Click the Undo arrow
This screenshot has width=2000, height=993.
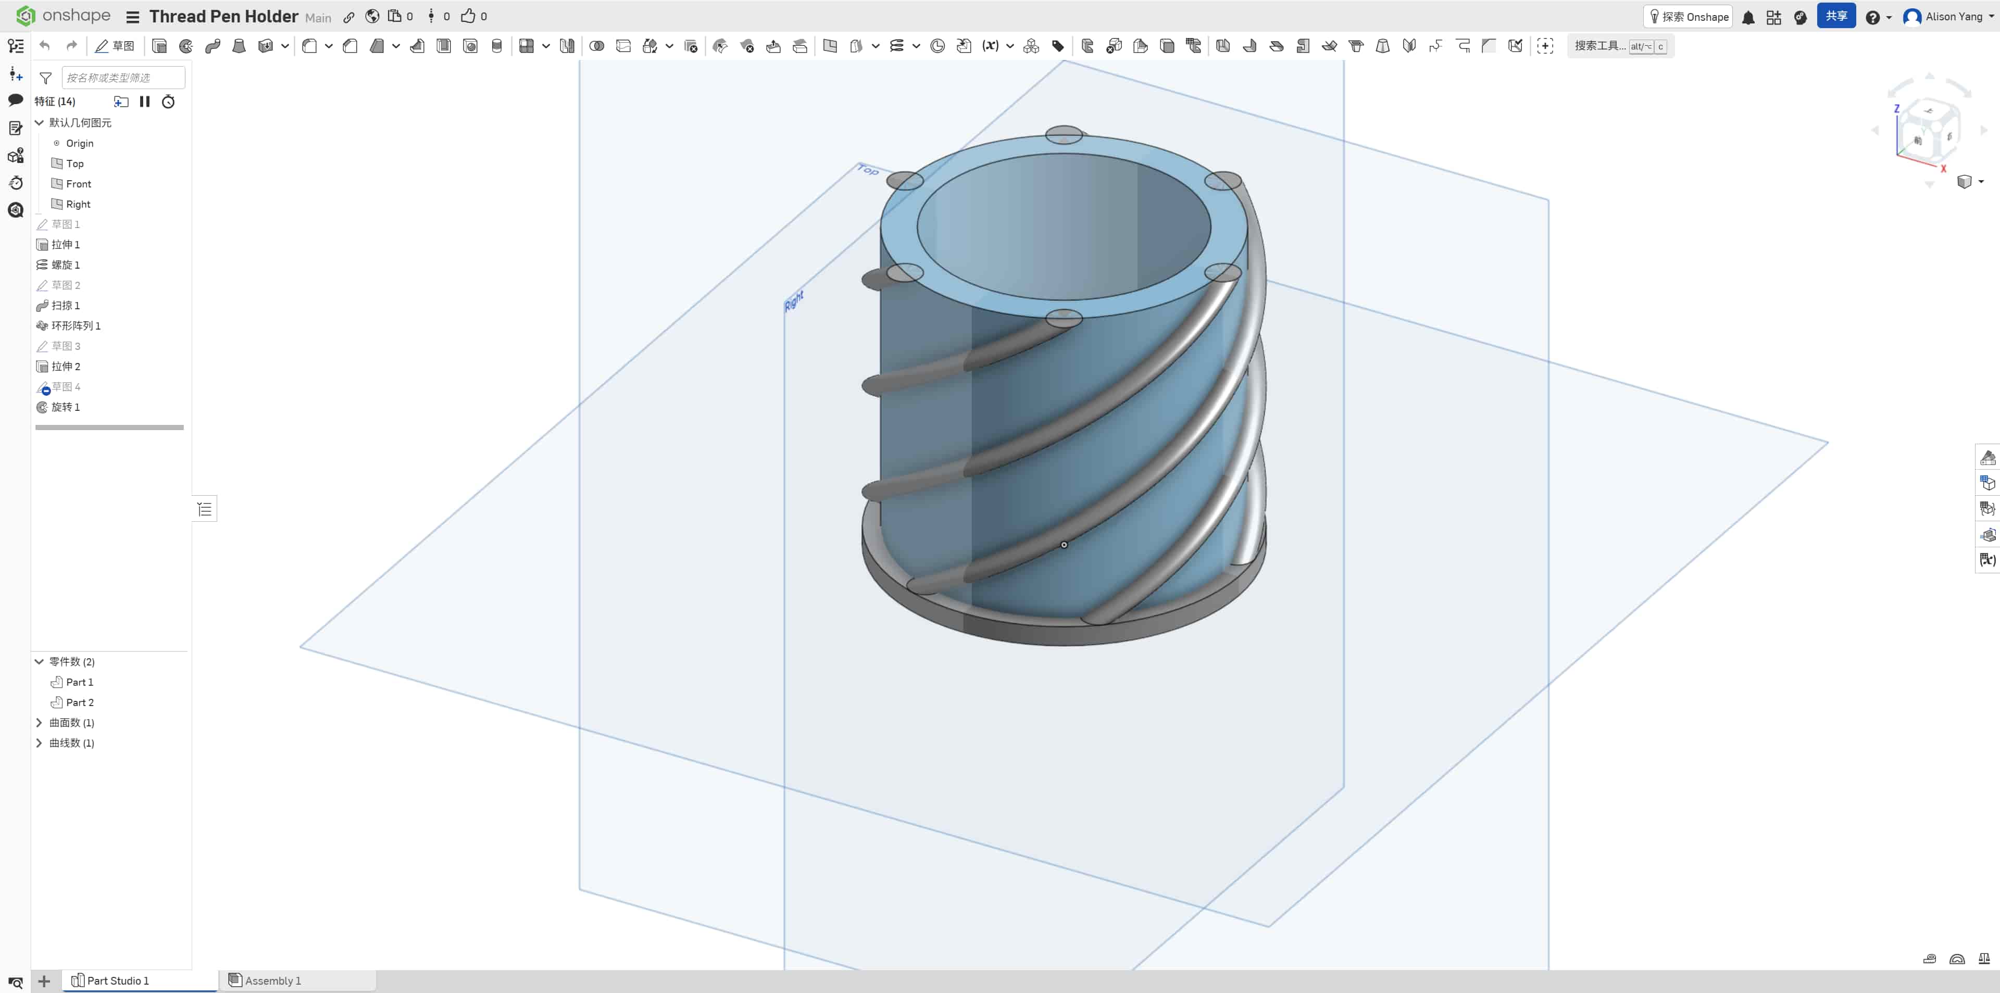(44, 46)
